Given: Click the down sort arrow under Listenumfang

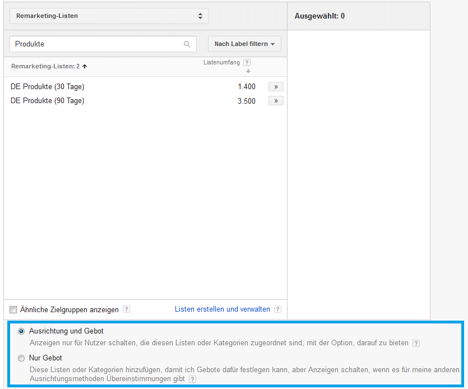Looking at the screenshot, I should coord(248,71).
